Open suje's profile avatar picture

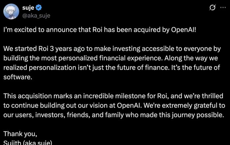(x=11, y=11)
